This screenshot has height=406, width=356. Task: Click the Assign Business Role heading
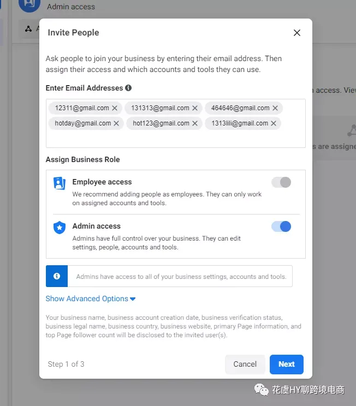point(82,159)
